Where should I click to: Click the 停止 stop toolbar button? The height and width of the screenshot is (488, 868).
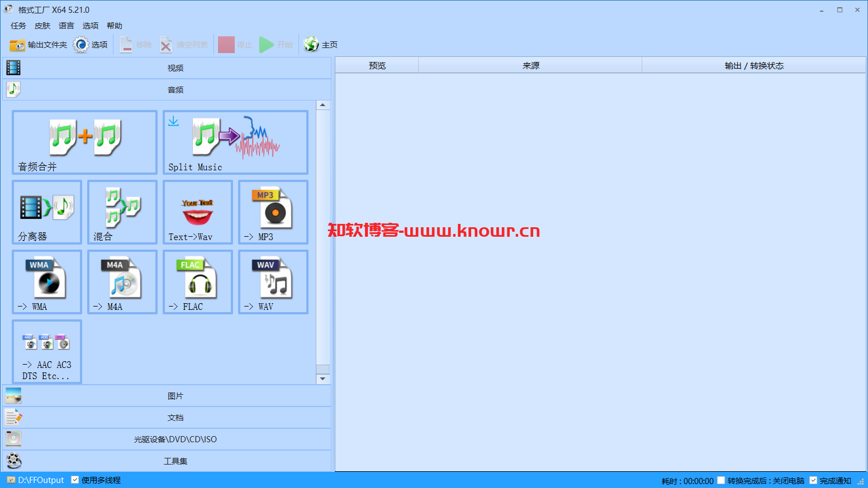235,45
